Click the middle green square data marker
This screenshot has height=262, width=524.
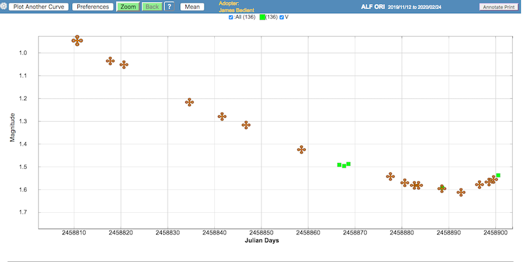tap(344, 166)
